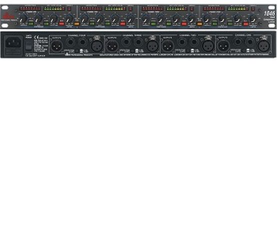Image resolution: width=277 pixels, height=242 pixels.
Task: Toggle the Channel Two OverEasy green button
Action: (92, 23)
